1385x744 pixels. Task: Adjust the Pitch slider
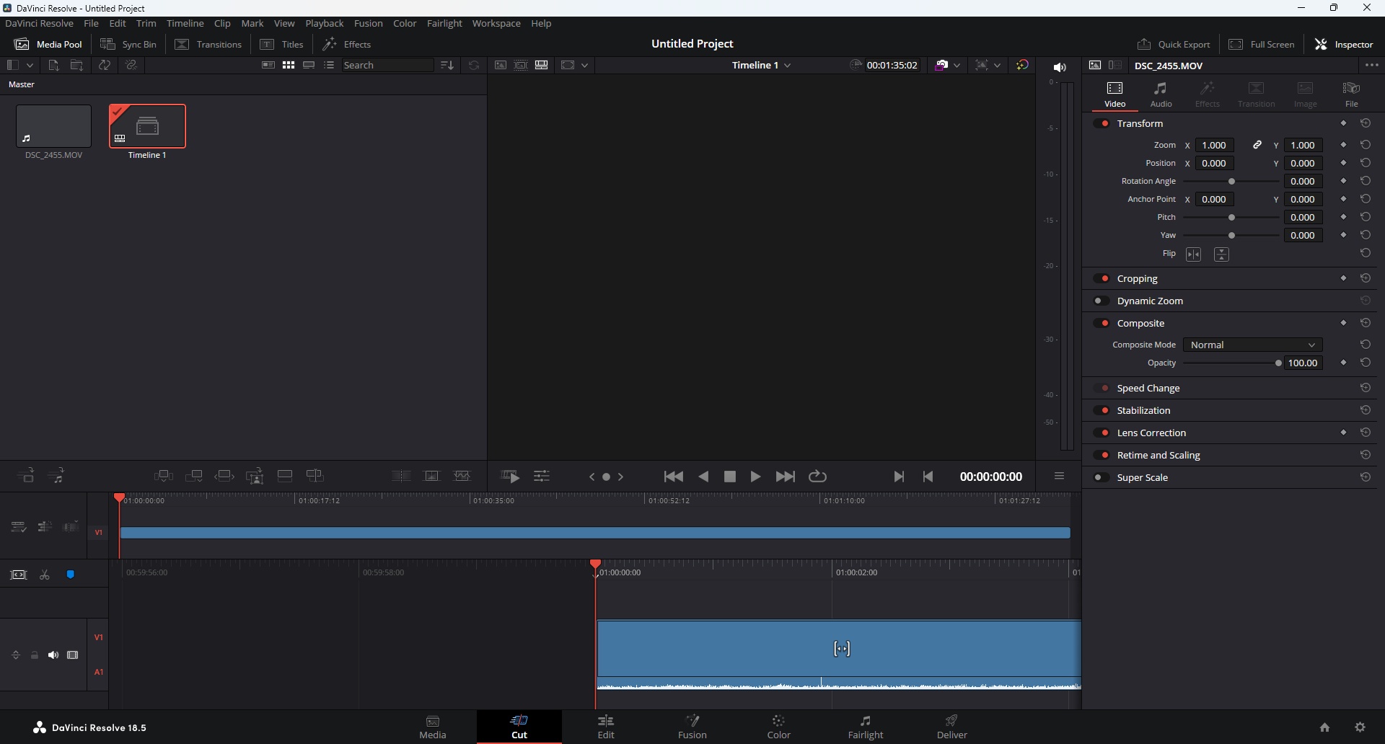point(1232,218)
